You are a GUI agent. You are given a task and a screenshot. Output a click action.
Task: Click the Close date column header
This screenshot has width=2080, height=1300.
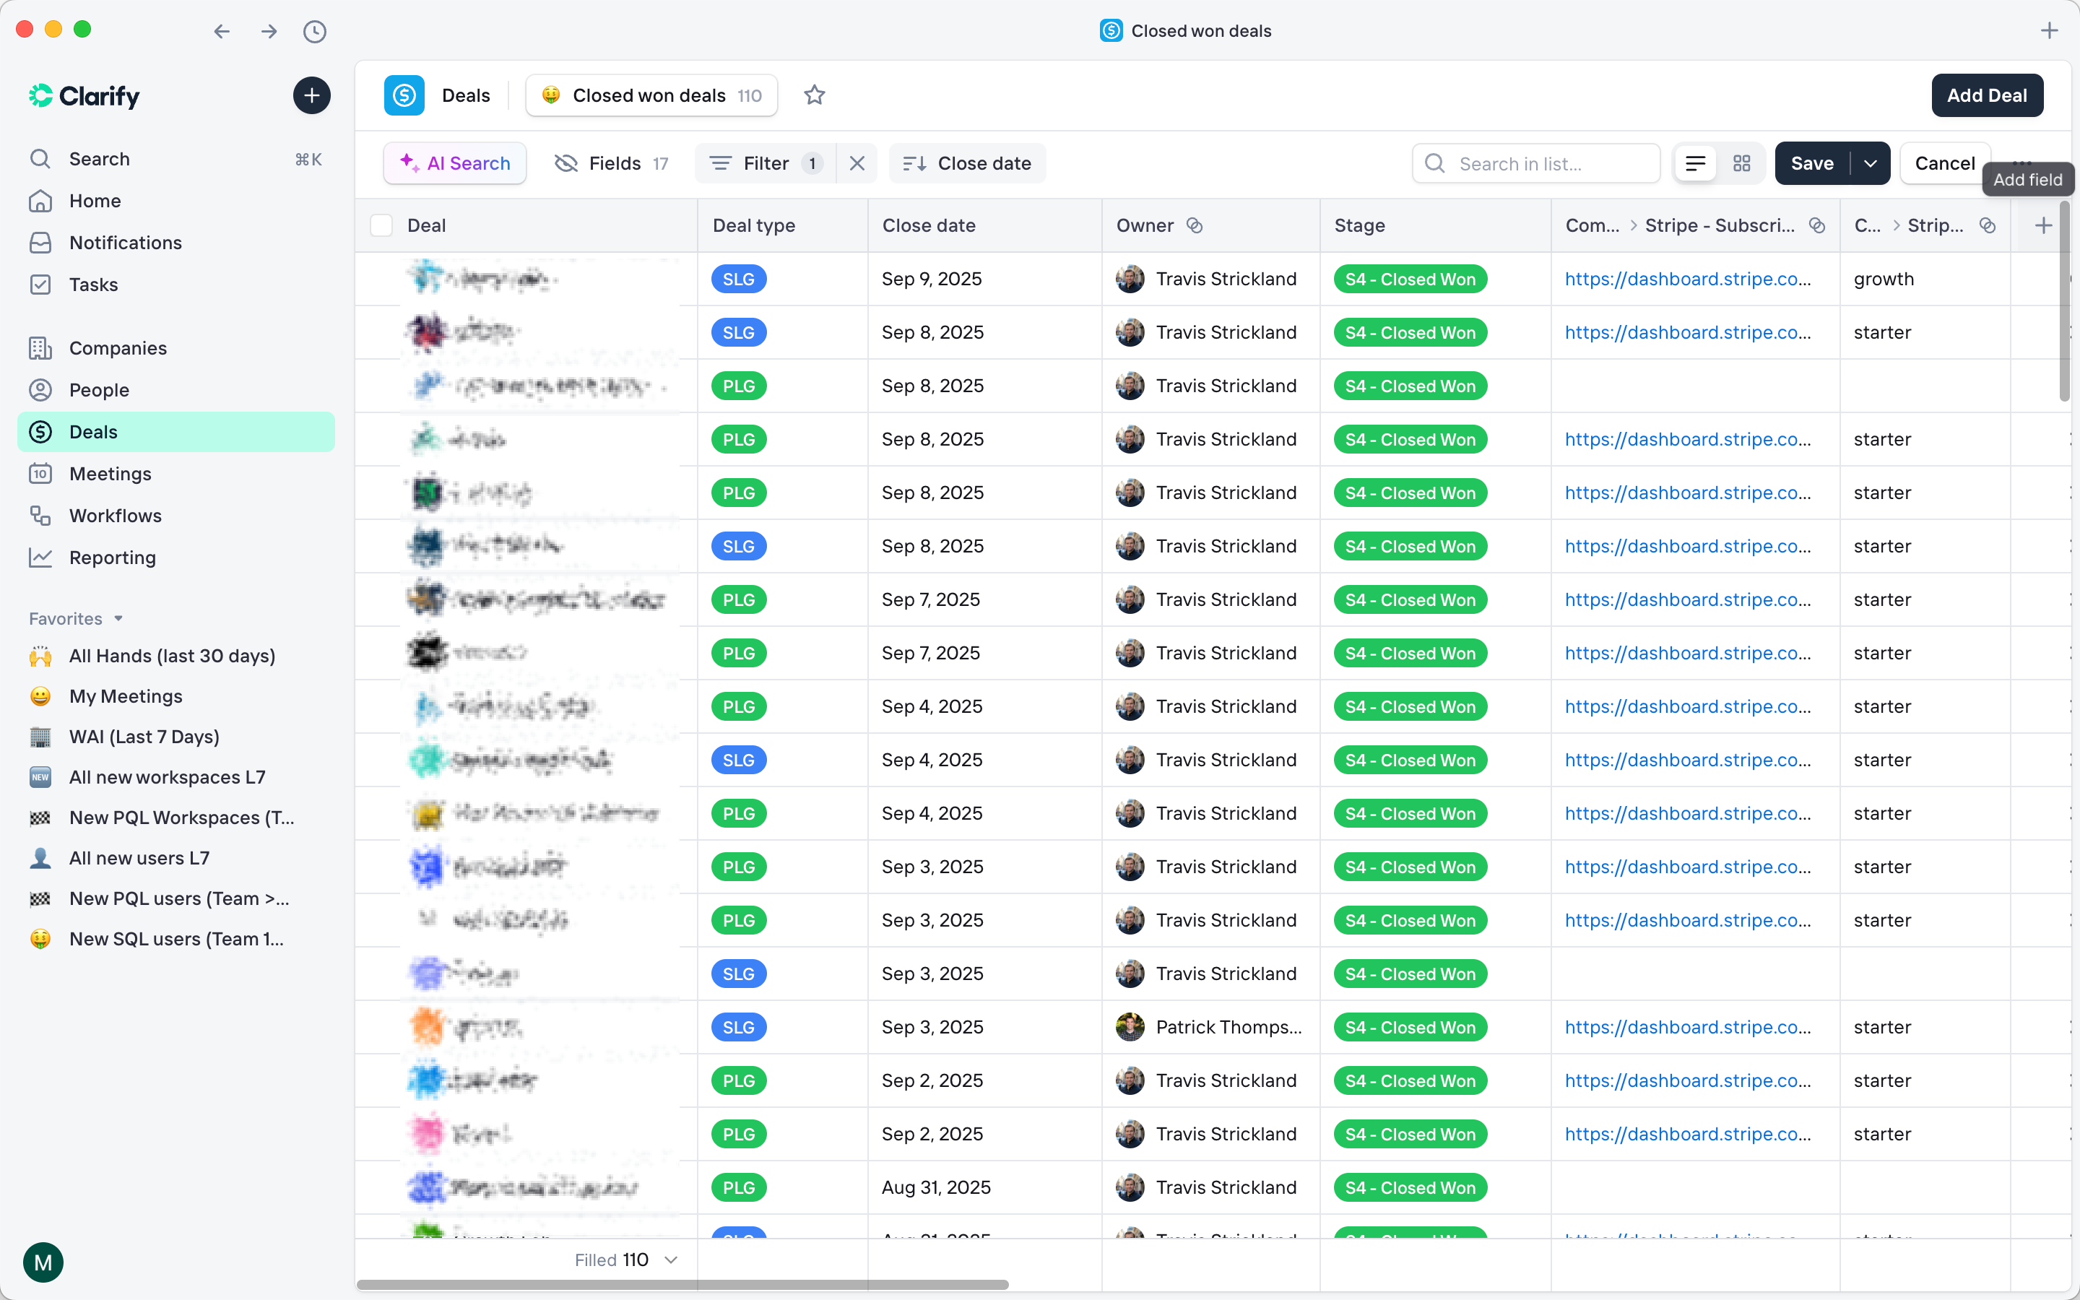[985, 225]
